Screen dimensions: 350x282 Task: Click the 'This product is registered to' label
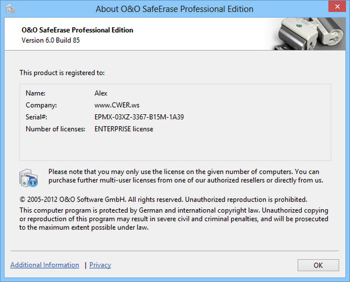point(62,73)
